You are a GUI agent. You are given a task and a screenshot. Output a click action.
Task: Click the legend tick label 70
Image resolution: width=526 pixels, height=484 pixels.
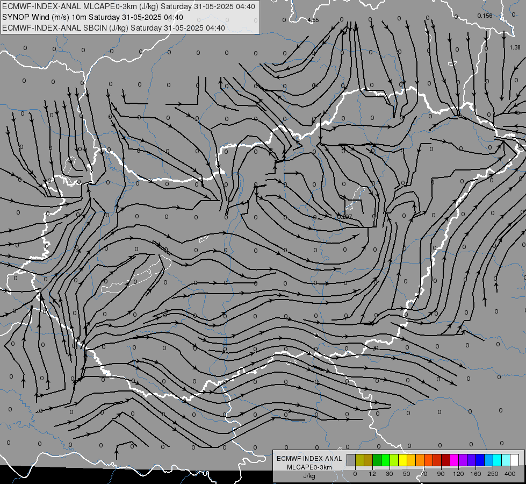424,474
